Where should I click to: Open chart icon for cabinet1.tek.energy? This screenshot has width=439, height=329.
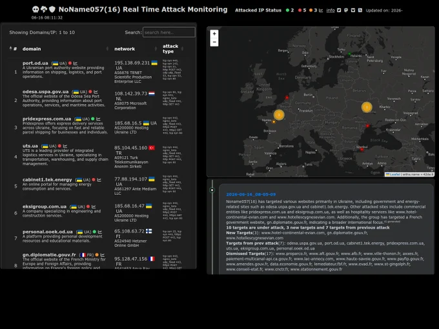99,180
